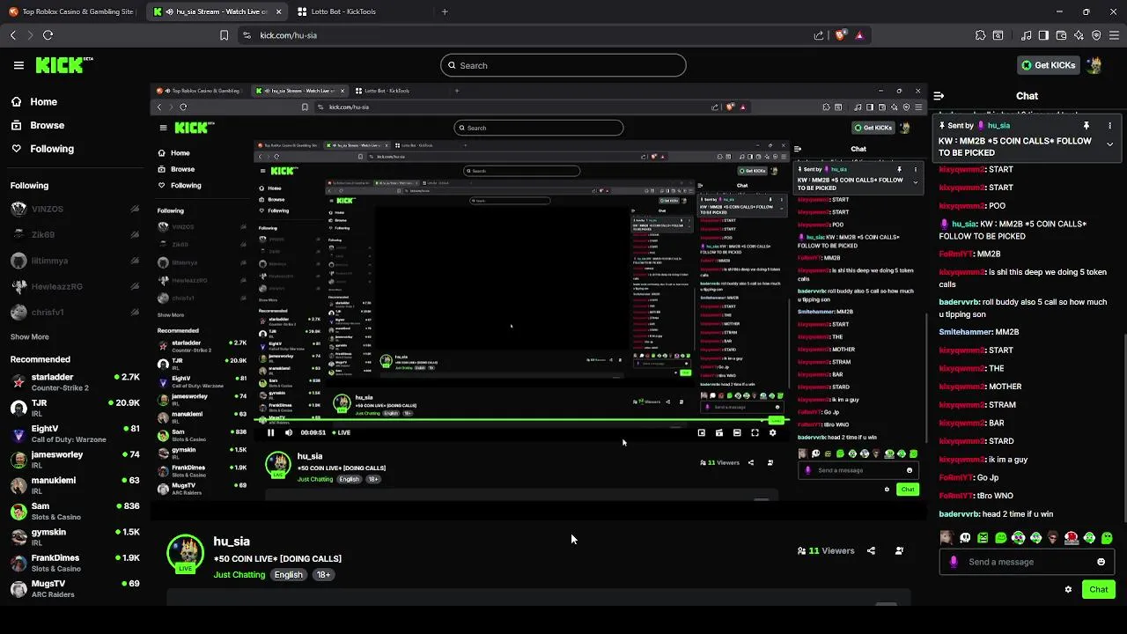This screenshot has width=1127, height=634.
Task: Click the purple mic icon in the message box
Action: point(954,562)
